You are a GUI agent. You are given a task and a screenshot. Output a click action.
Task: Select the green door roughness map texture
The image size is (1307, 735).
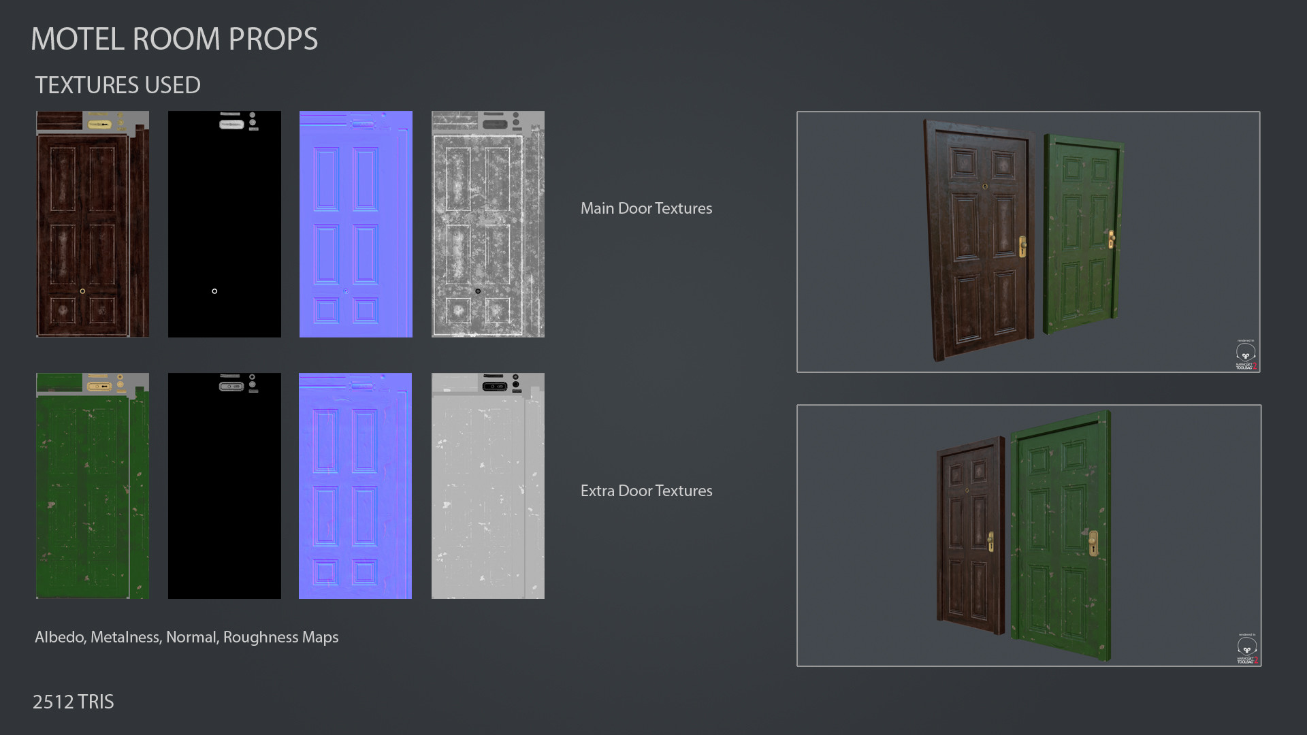click(487, 486)
